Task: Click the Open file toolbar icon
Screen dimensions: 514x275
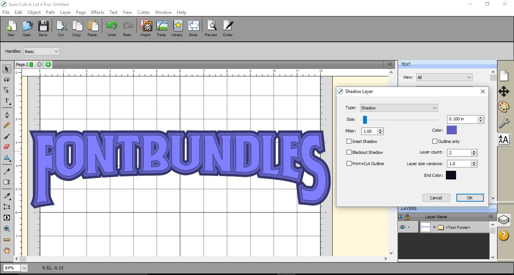Action: coord(27,26)
